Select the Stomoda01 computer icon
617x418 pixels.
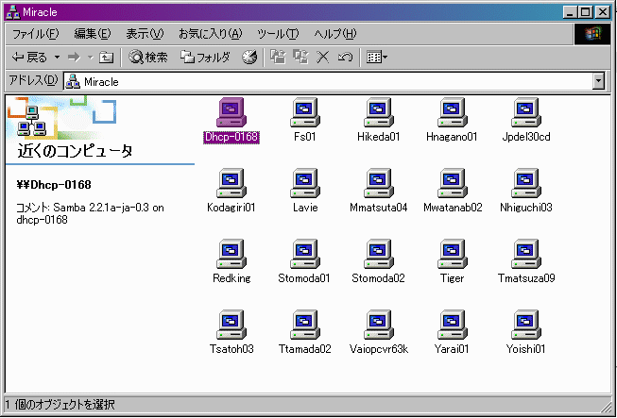coord(305,254)
